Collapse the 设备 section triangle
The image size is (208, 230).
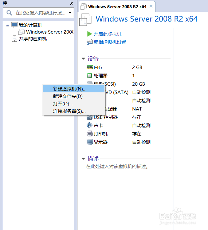pyautogui.click(x=83, y=59)
